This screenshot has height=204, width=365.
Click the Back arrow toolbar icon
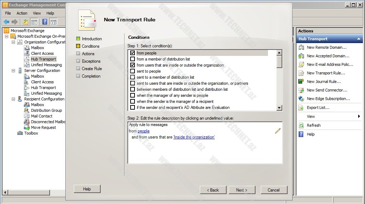[6, 22]
